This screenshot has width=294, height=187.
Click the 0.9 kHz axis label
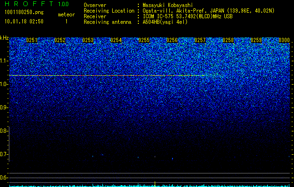(x=3, y=108)
